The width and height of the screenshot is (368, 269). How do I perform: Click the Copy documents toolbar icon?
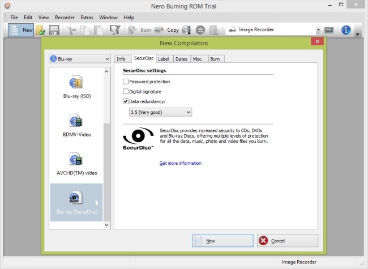(84, 30)
